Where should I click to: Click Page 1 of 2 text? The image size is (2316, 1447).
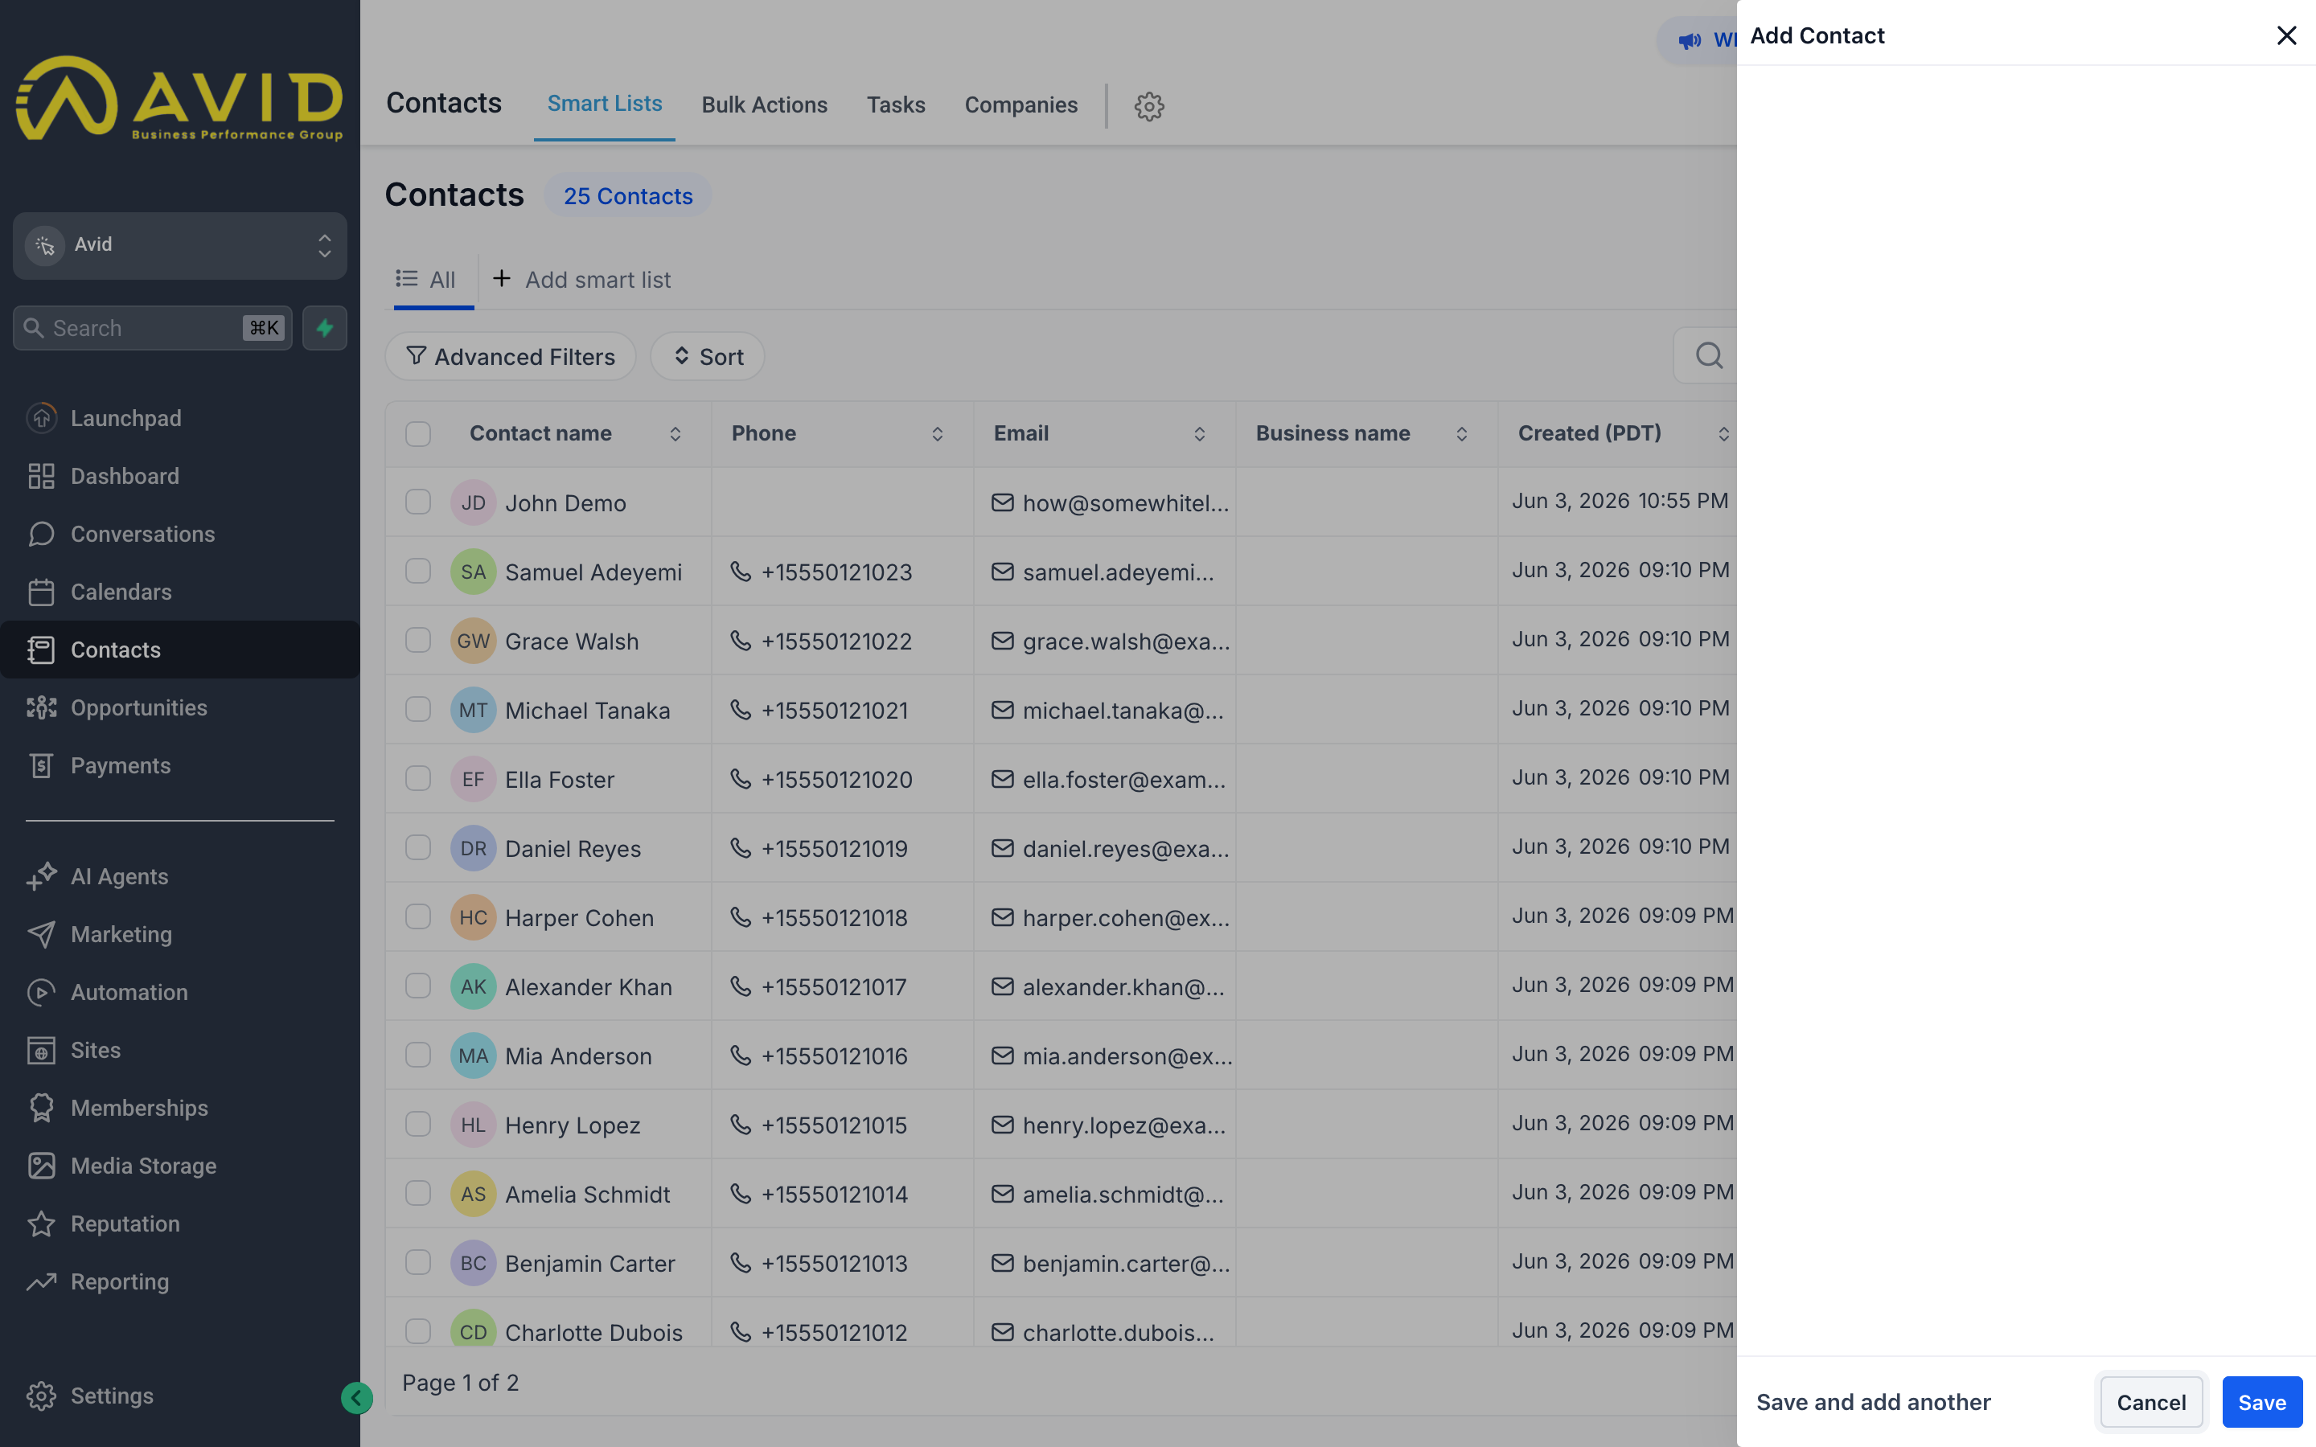coord(460,1382)
